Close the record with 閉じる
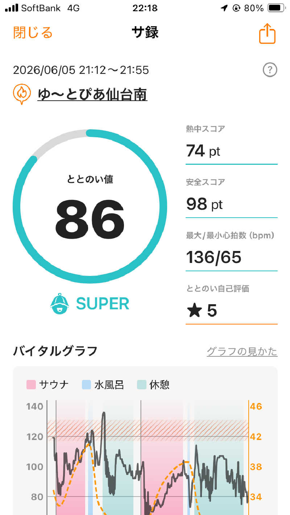Image resolution: width=290 pixels, height=515 pixels. pyautogui.click(x=33, y=33)
